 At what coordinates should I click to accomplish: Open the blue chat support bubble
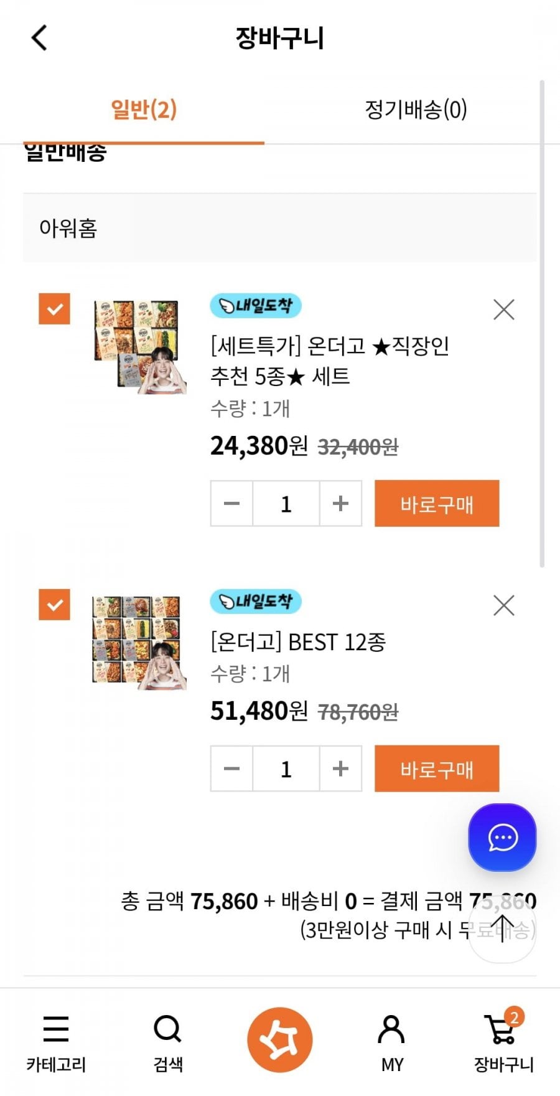(502, 838)
